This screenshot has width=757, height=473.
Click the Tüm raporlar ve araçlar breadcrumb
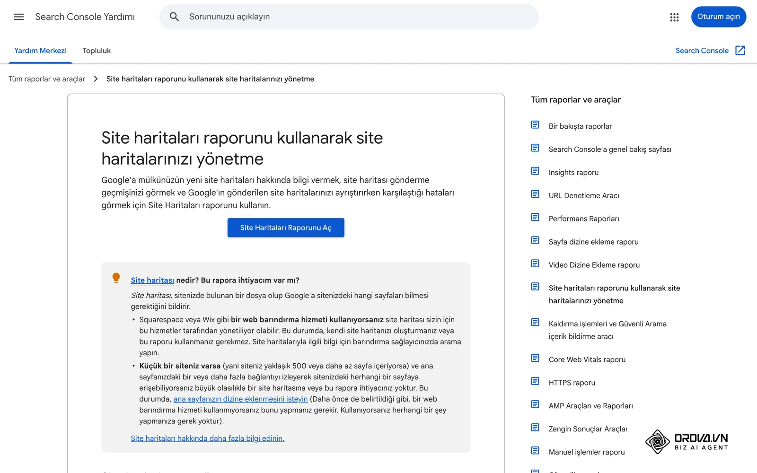coord(47,79)
